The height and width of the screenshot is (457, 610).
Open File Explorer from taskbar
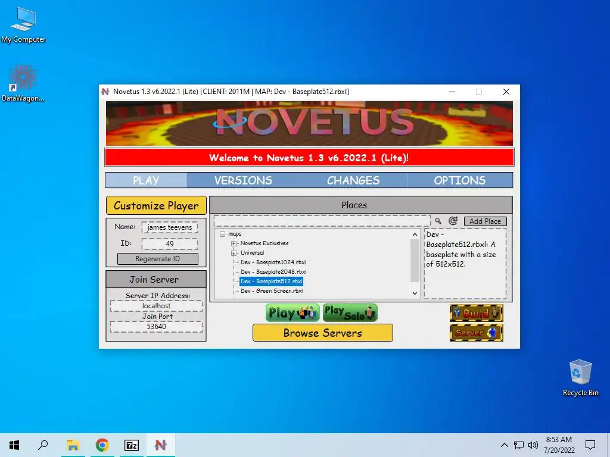click(x=73, y=445)
